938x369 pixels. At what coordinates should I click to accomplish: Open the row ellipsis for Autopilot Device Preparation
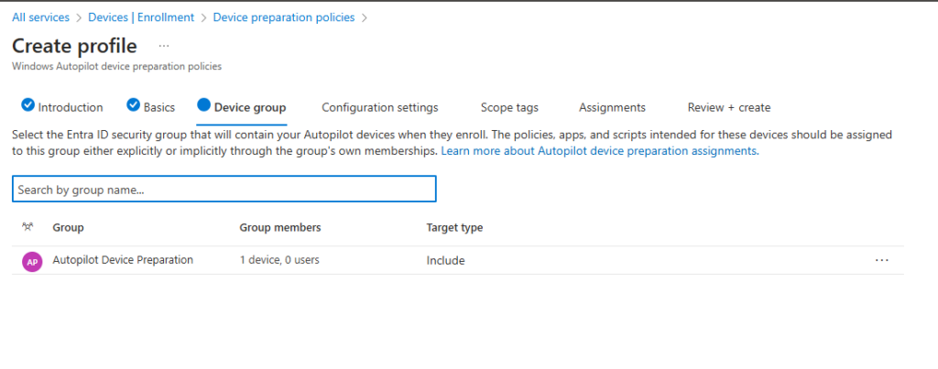pos(881,260)
